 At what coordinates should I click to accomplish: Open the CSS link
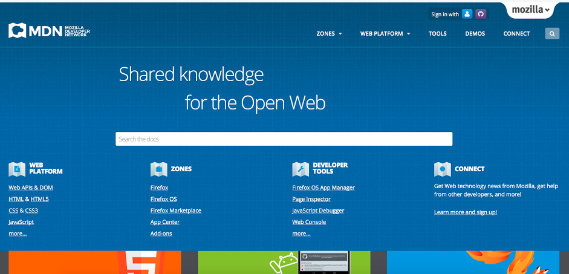point(13,210)
